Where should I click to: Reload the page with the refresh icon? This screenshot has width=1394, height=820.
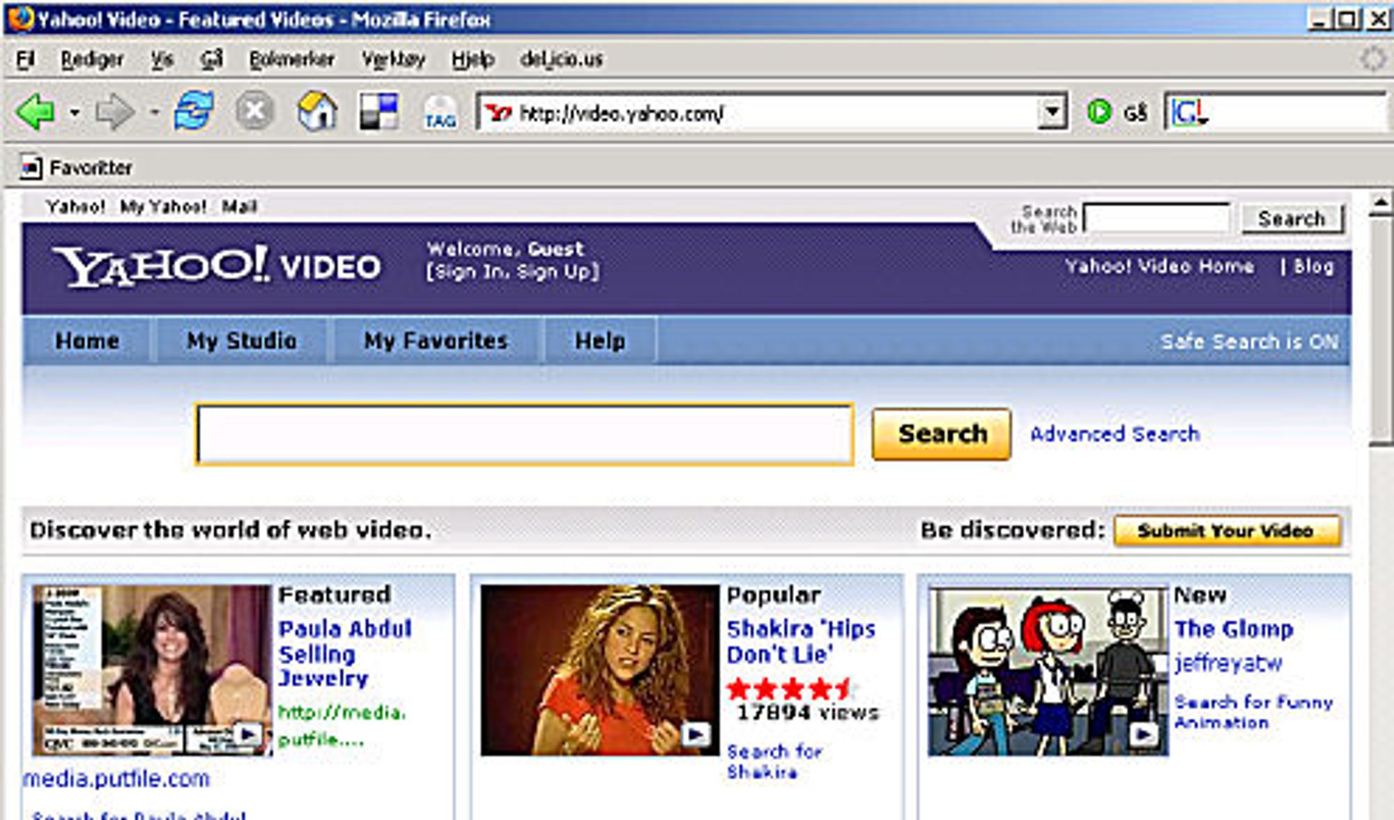click(x=193, y=111)
